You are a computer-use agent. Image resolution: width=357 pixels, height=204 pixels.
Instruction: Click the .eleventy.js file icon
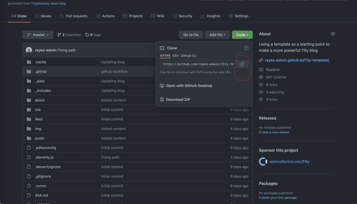click(29, 157)
